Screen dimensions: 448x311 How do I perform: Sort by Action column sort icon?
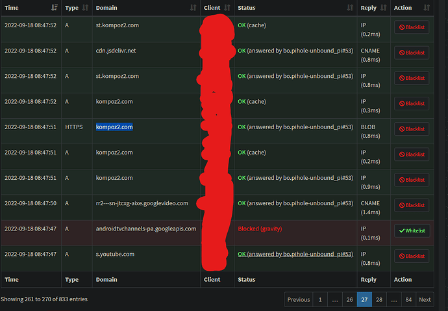[x=426, y=8]
